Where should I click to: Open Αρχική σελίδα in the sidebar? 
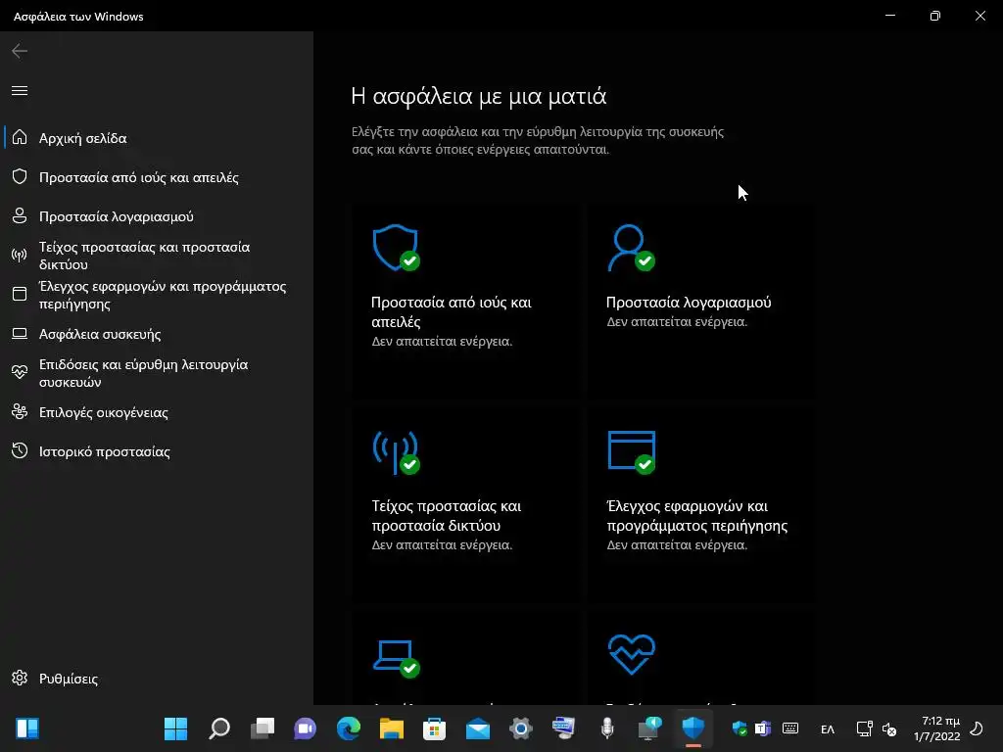click(x=157, y=137)
